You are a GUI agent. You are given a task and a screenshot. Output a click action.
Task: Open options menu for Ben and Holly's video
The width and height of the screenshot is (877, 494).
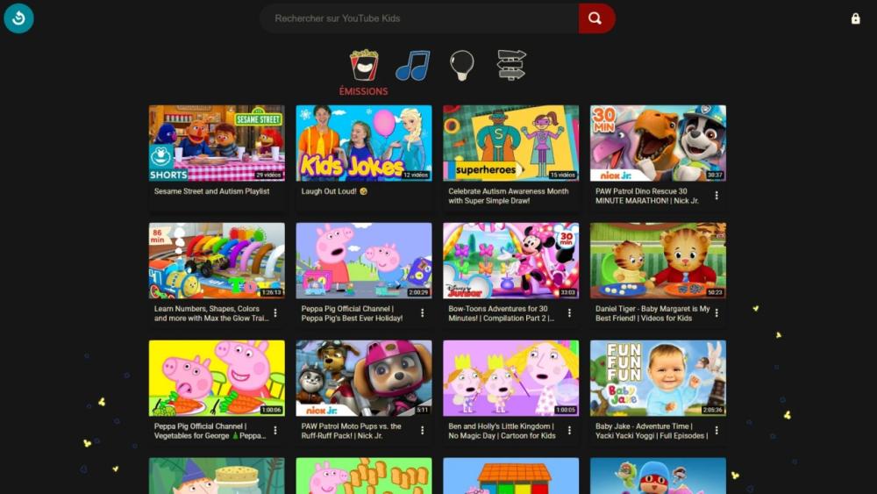click(569, 431)
